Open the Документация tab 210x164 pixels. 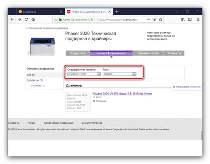148,53
